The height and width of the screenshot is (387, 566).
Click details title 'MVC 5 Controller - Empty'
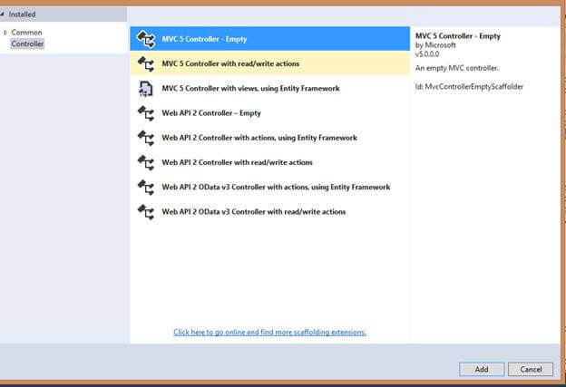(x=458, y=36)
